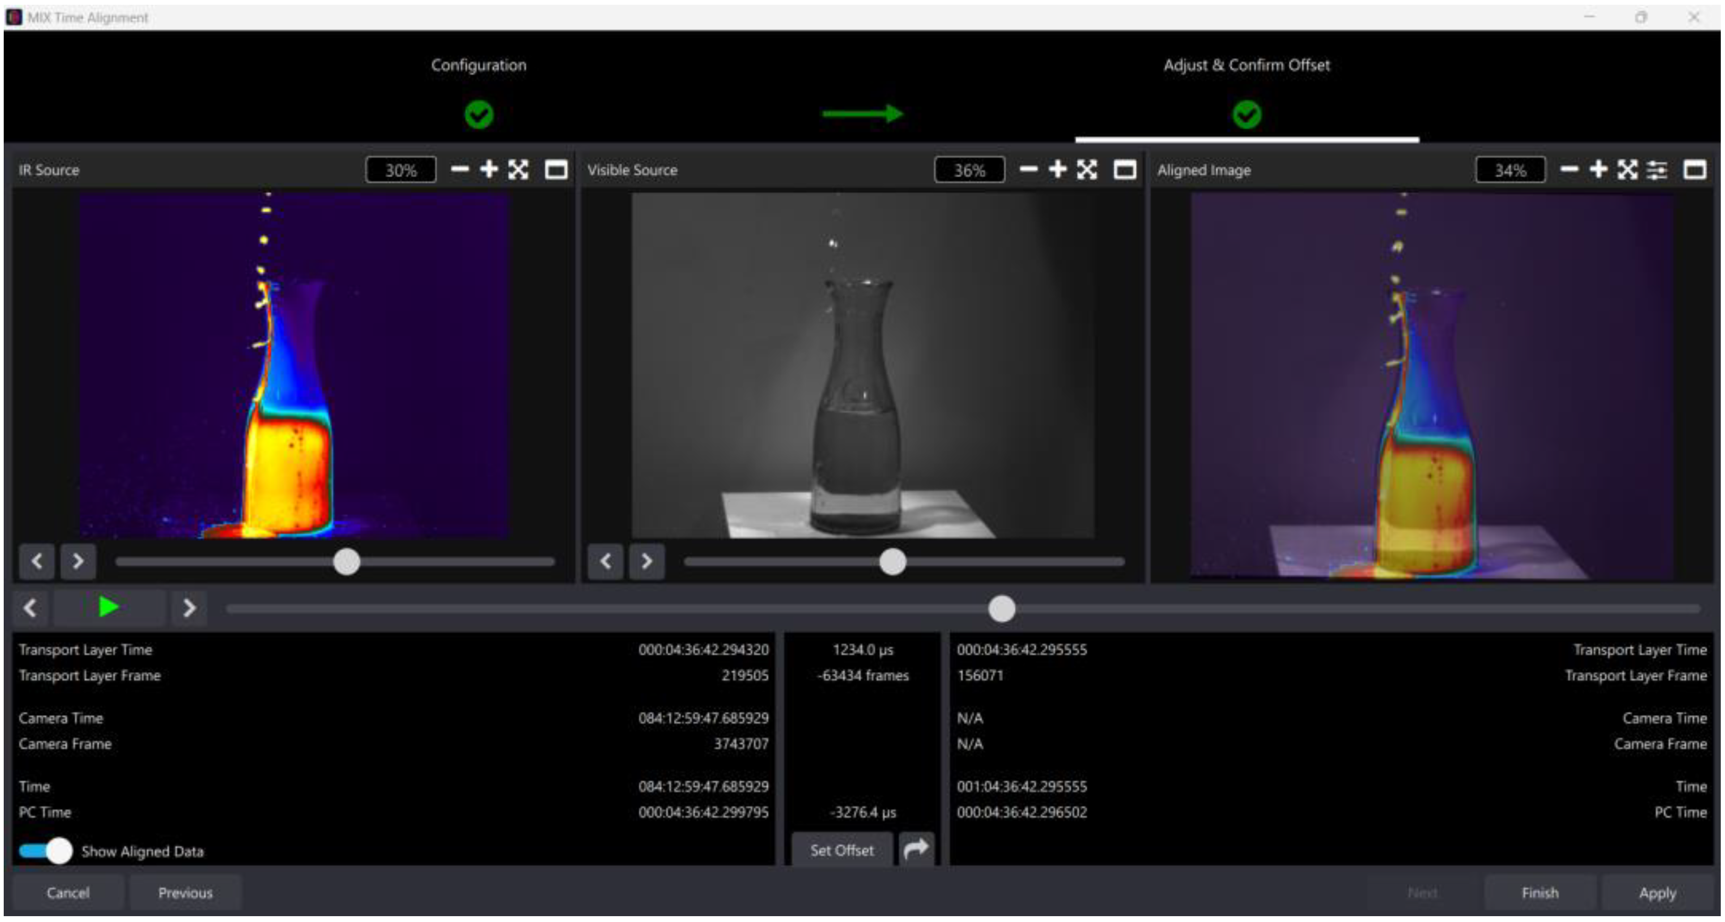The image size is (1725, 922).
Task: Click the IR Source frame slider handle
Action: 347,562
